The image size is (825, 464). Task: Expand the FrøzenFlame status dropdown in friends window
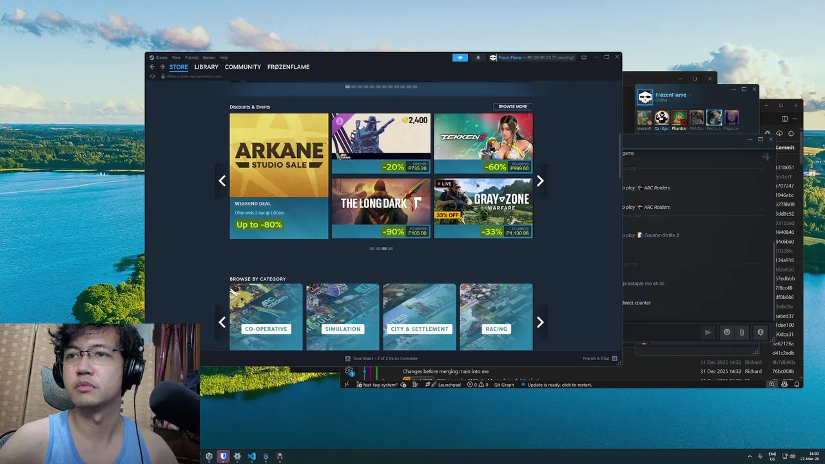pos(690,95)
